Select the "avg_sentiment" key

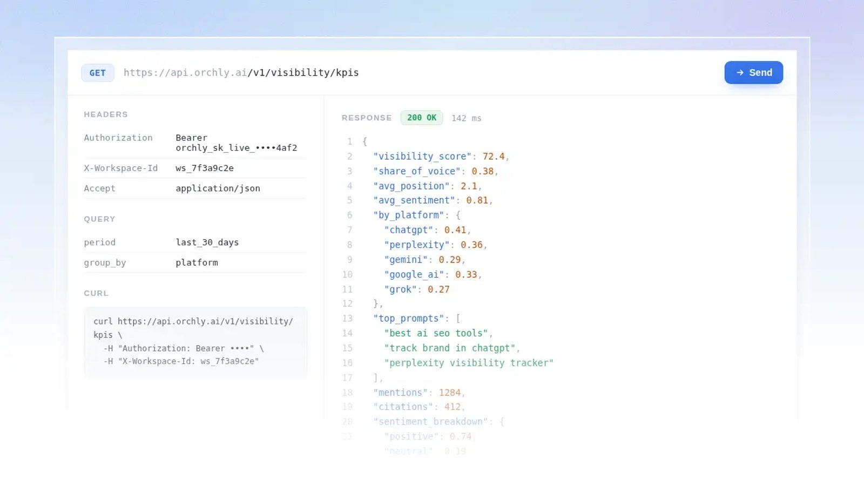(414, 200)
